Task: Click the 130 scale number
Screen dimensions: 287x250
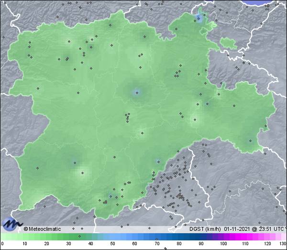Action: [x=283, y=244]
